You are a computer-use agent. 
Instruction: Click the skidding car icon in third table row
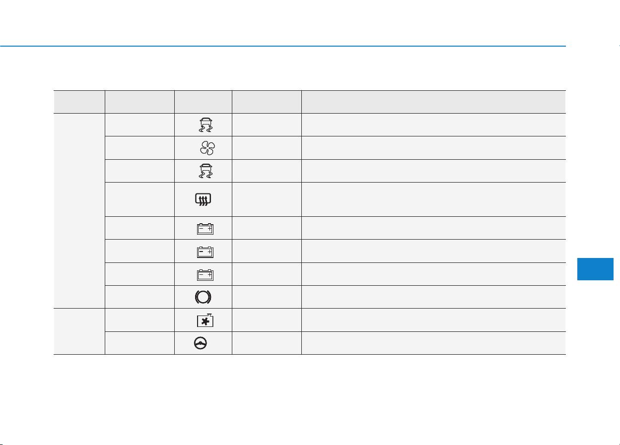203,171
